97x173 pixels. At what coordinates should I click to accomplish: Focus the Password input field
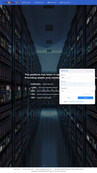(x=77, y=91)
